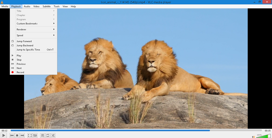This screenshot has width=272, height=138.
Task: Adjust the volume slider at 100%
Action: coord(263,136)
